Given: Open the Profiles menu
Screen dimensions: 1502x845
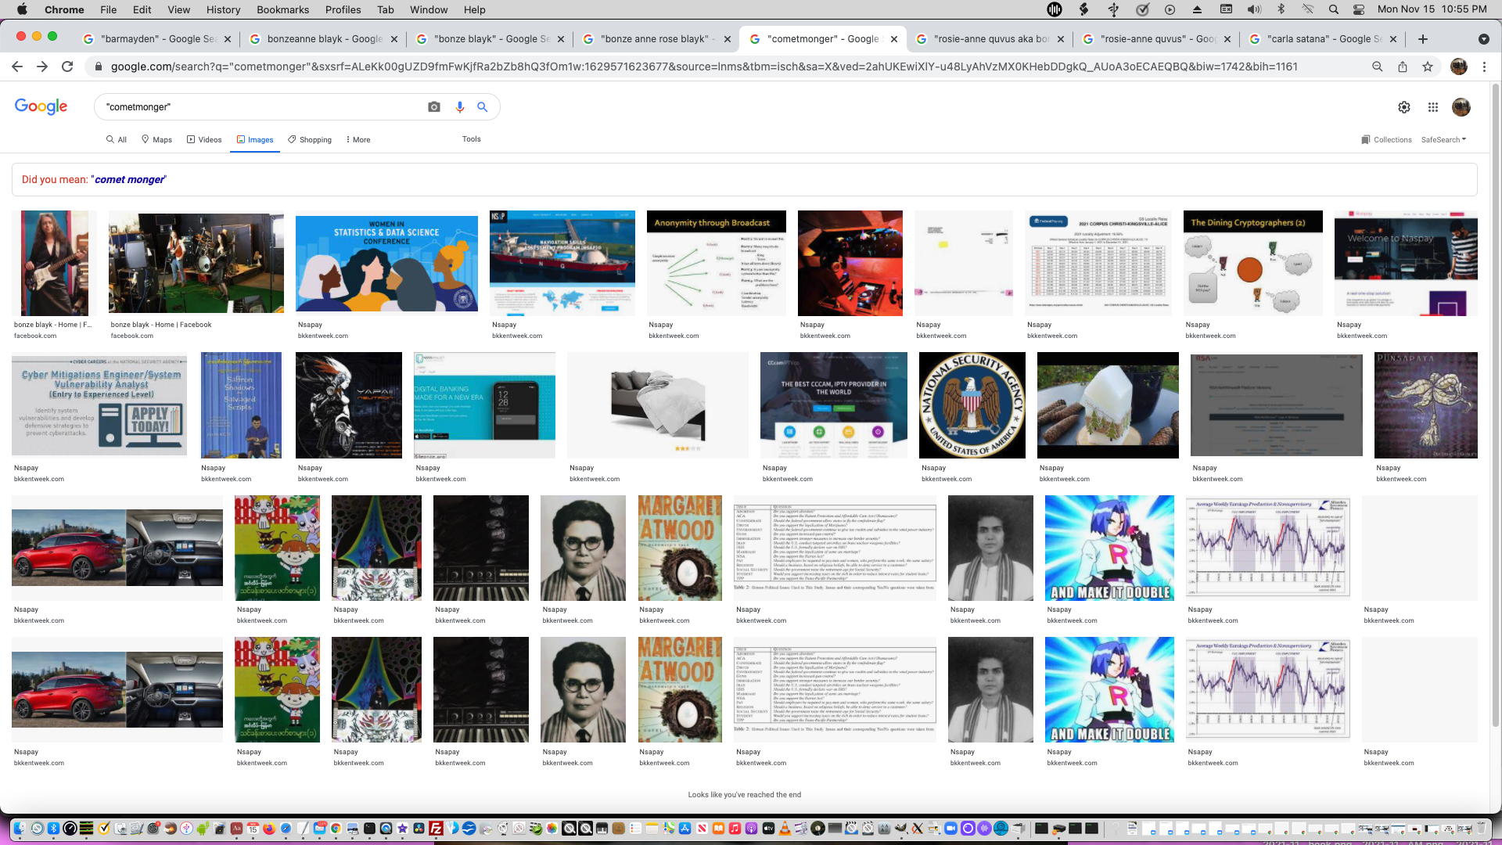Looking at the screenshot, I should (343, 9).
